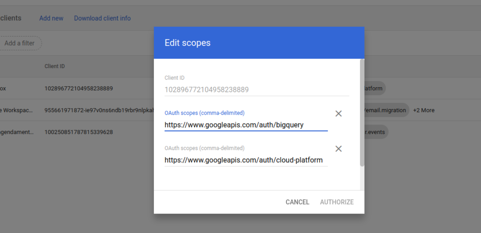Click the AUTHORIZE button

tap(336, 202)
